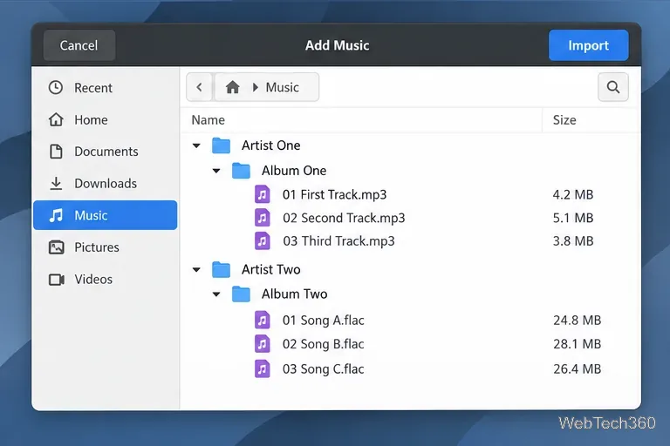
Task: Open the Downloads sidebar location
Action: point(105,183)
